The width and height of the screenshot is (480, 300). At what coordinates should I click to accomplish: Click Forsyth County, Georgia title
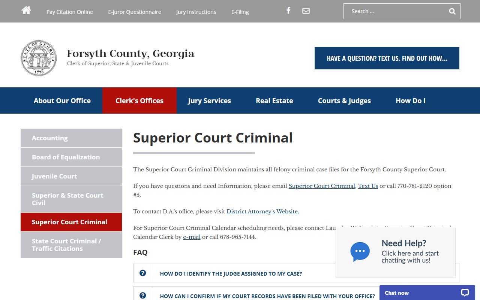[130, 54]
